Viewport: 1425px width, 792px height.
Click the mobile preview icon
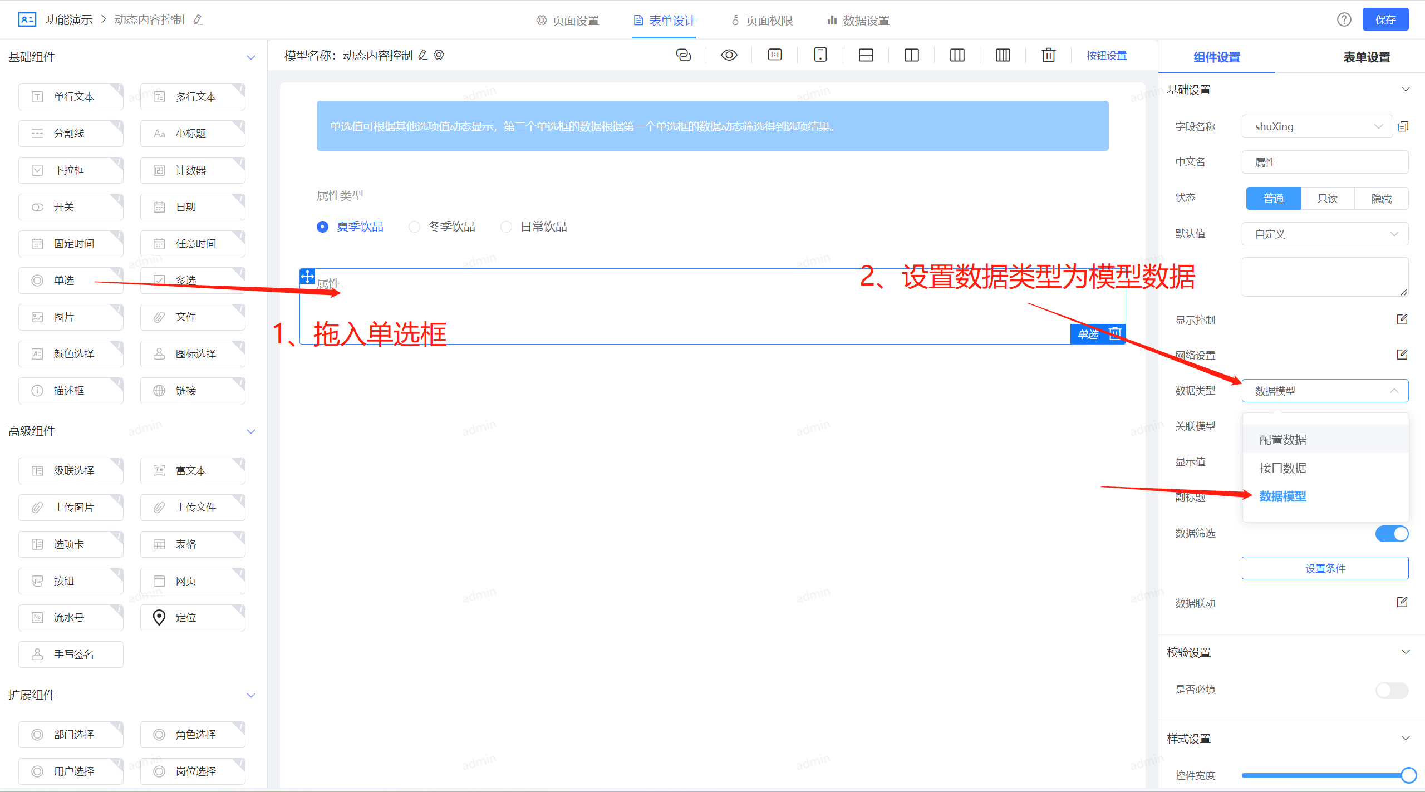[820, 55]
